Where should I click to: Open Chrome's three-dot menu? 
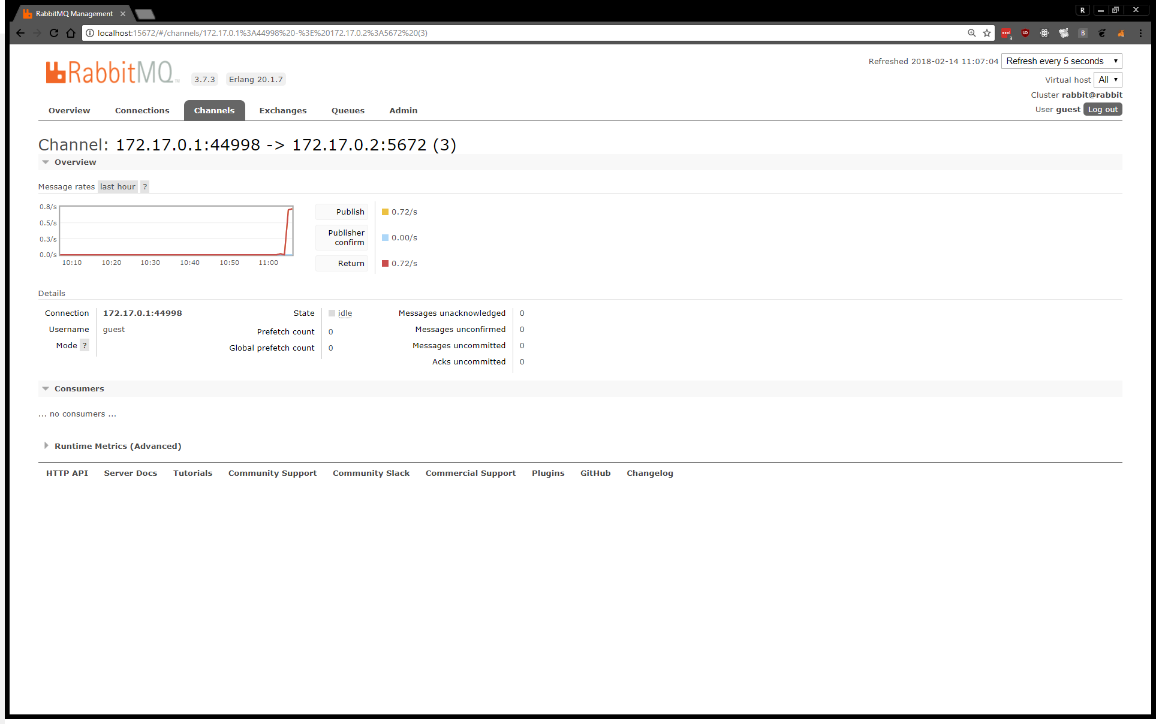tap(1140, 33)
